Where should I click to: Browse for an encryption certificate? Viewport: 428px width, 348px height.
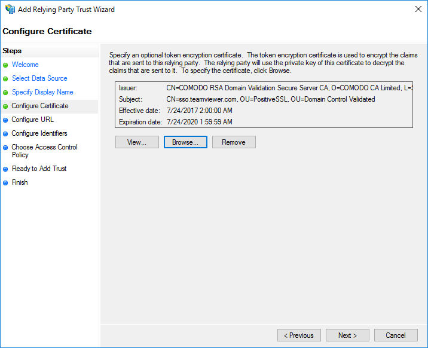186,142
